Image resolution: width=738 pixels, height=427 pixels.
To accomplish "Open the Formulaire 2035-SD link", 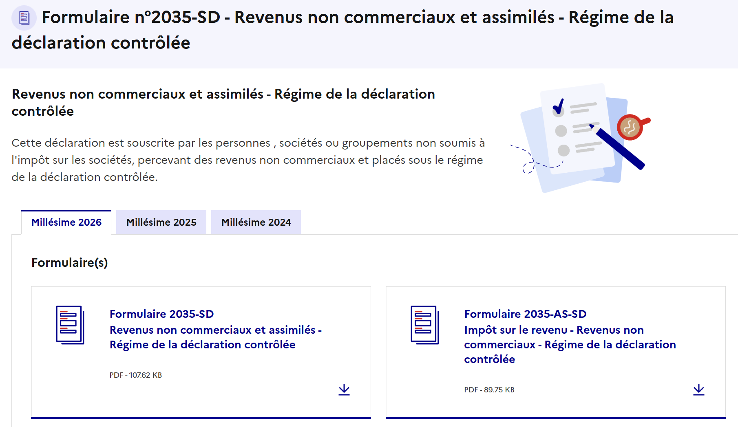I will [215, 329].
